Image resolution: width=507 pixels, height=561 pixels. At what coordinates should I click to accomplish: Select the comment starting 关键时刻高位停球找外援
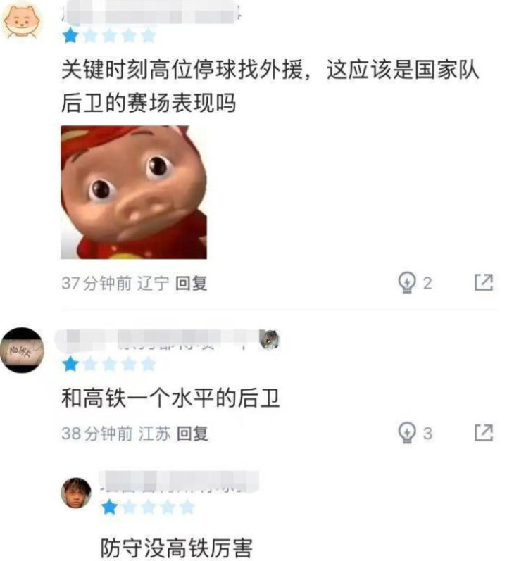click(x=270, y=86)
